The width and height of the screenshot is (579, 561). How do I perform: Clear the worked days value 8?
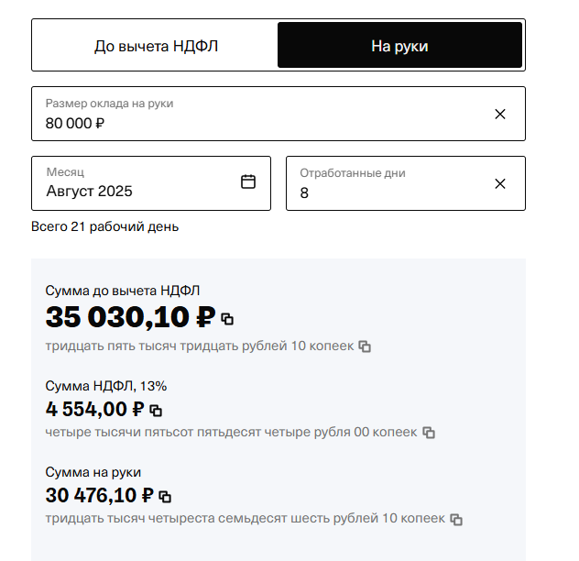pyautogui.click(x=500, y=183)
